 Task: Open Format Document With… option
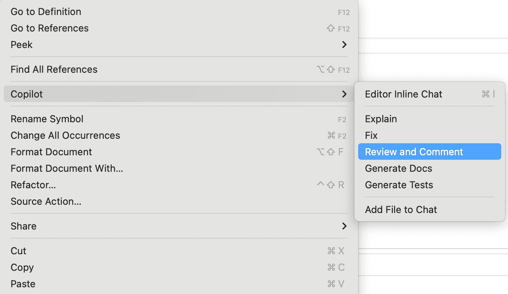point(67,168)
